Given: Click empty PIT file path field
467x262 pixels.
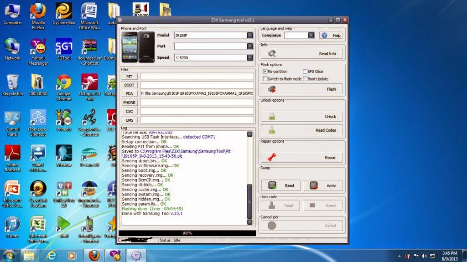Looking at the screenshot, I should pyautogui.click(x=197, y=77).
